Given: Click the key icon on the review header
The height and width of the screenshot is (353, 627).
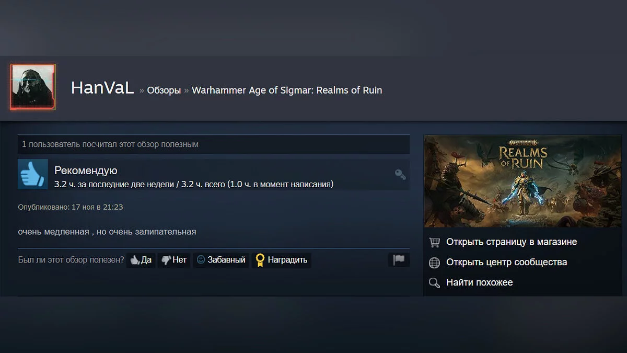Looking at the screenshot, I should click(x=400, y=175).
